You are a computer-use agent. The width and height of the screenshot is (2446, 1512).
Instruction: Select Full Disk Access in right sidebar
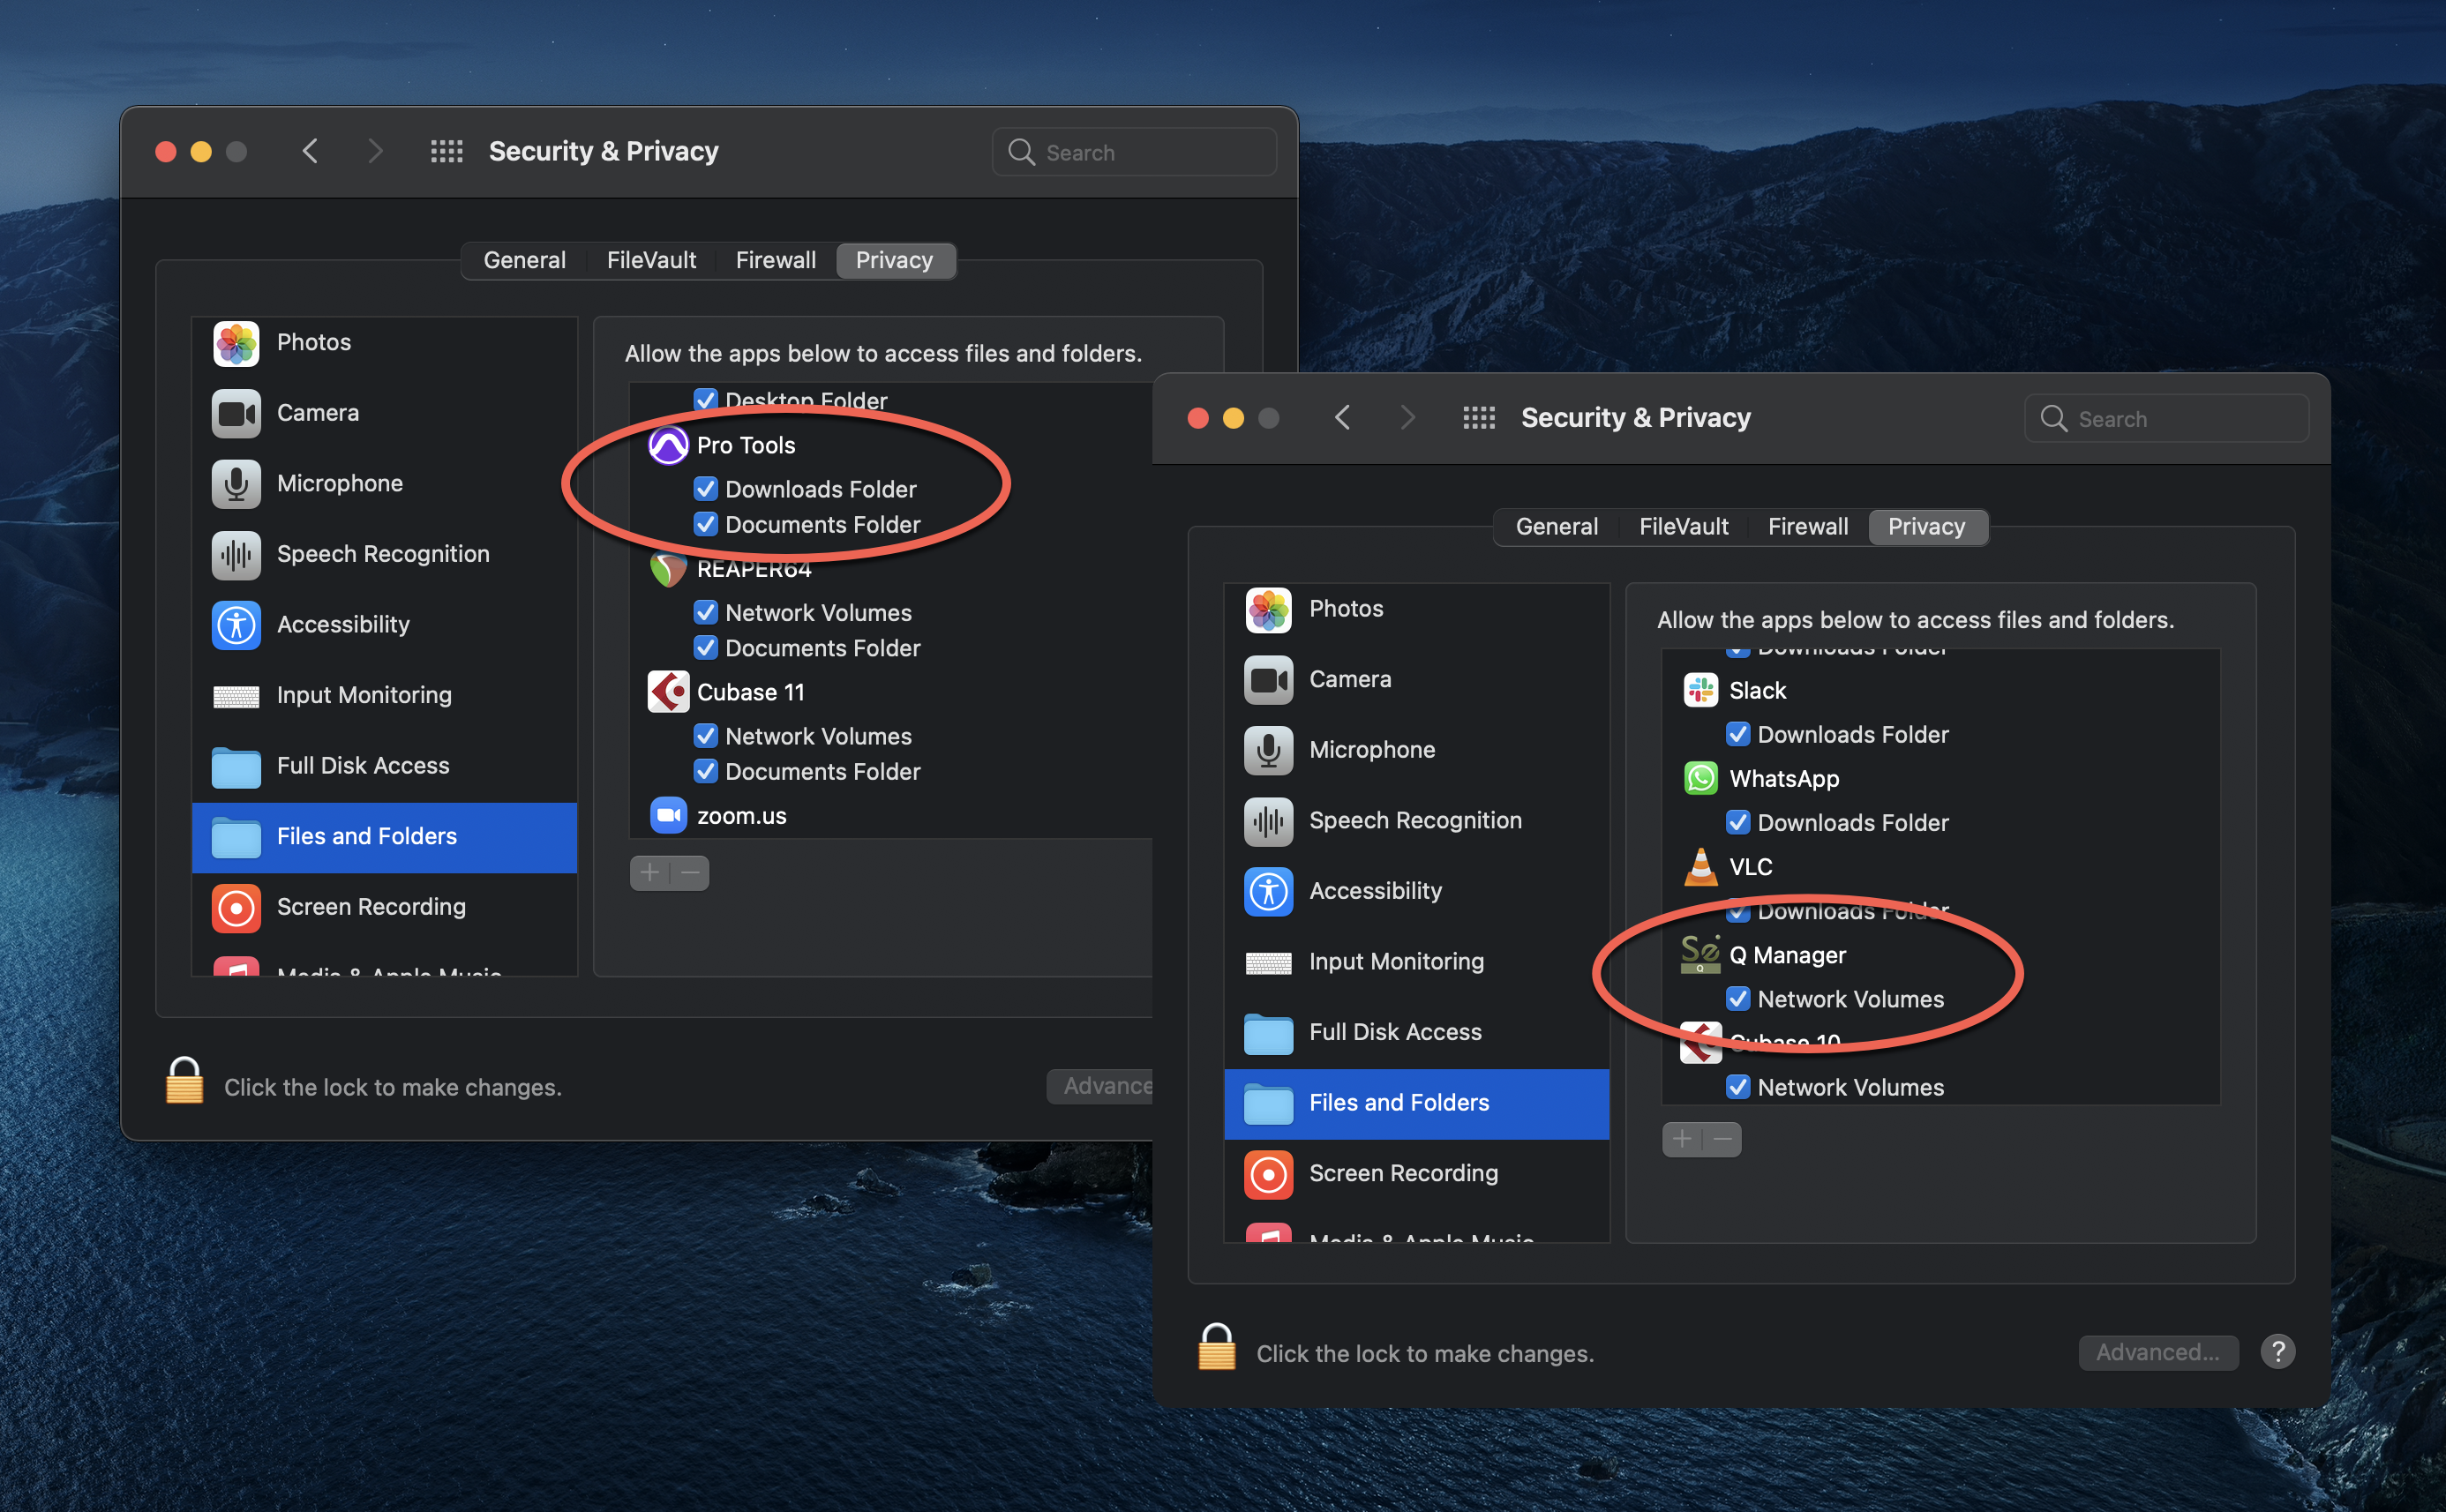(1395, 1032)
